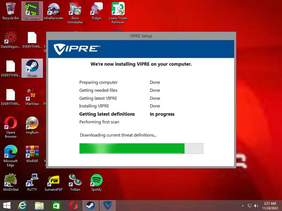Click the 'Getting latest definitions' step
Screen dimensions: 282x211
tap(107, 114)
